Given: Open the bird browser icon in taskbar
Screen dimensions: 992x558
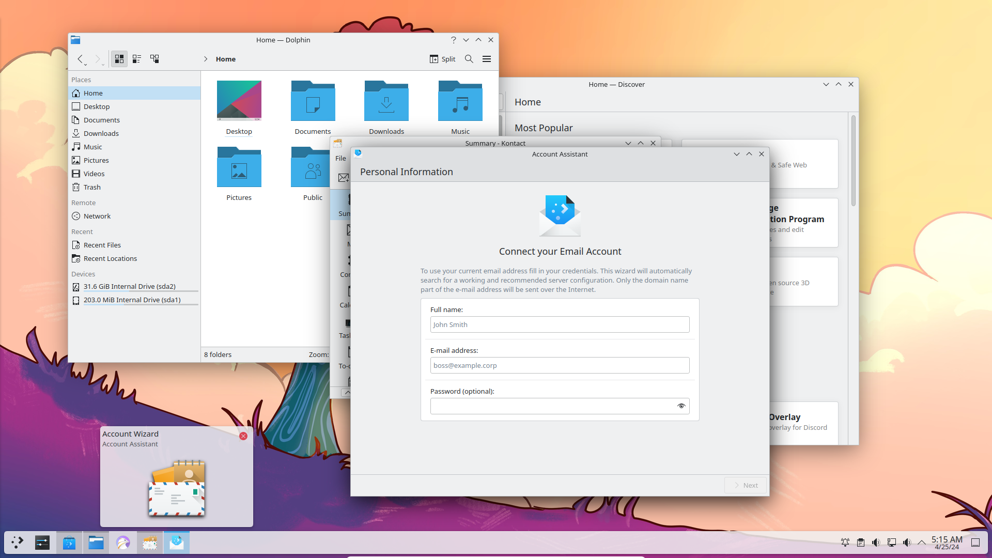Looking at the screenshot, I should [x=123, y=542].
